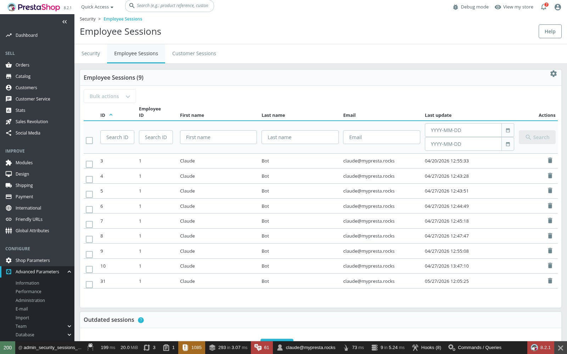The width and height of the screenshot is (567, 354).
Task: Select checkbox for session ID 6
Action: (89, 210)
